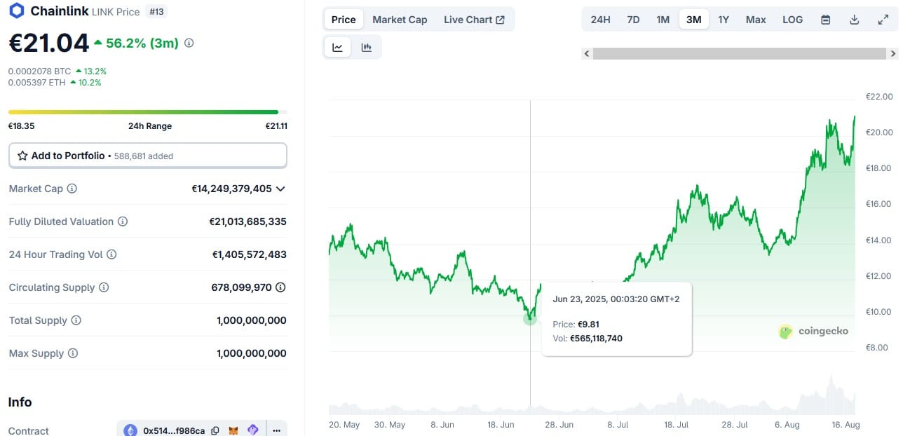Switch to the candlestick chart view icon
903x436 pixels.
[366, 48]
